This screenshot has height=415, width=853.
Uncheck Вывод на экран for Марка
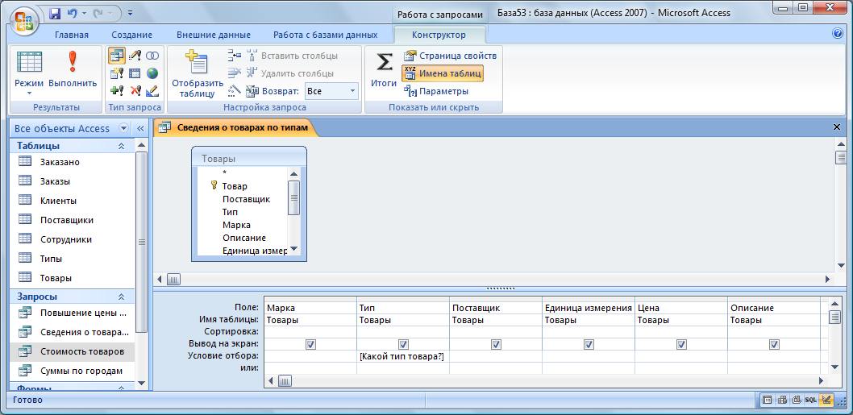310,344
